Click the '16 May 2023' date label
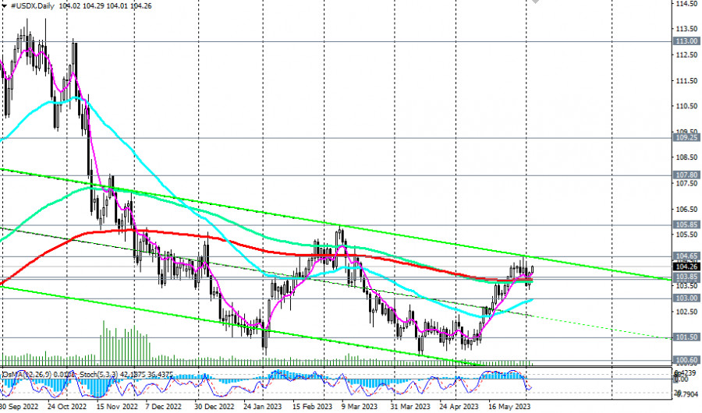Screen dimensions: 702x413 (x=508, y=406)
